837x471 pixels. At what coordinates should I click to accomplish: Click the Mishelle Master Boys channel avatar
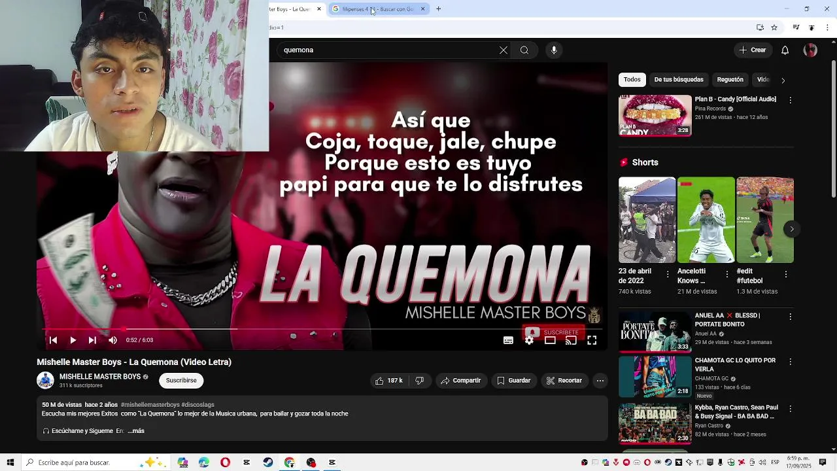(45, 381)
